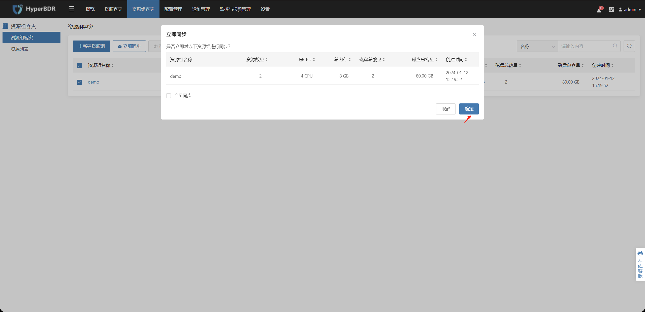
Task: Sort dialog table by 资源数量
Action: [x=267, y=60]
